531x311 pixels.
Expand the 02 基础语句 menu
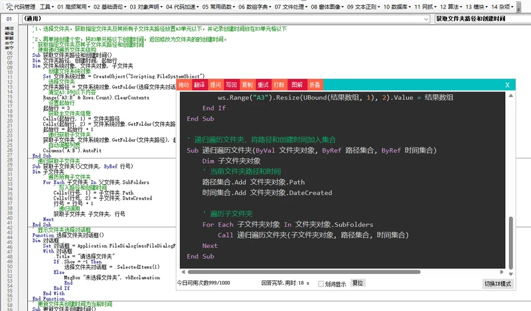coord(110,7)
